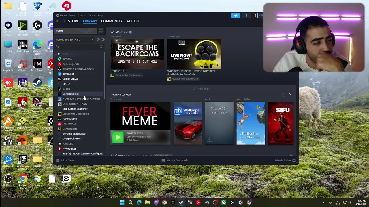Open the Wallpaper Engine game tile
The height and width of the screenshot is (207, 369).
click(x=188, y=123)
